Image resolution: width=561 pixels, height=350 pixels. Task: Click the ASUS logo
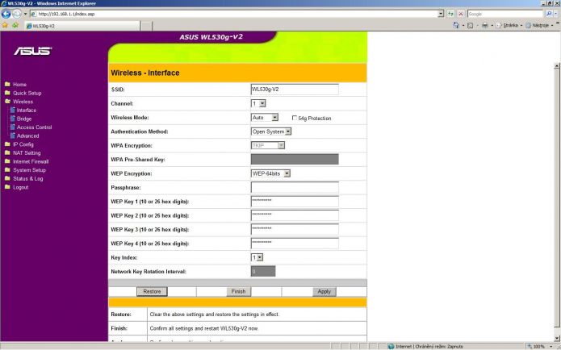pos(33,51)
